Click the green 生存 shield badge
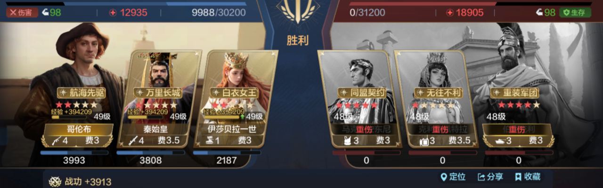 pos(575,13)
